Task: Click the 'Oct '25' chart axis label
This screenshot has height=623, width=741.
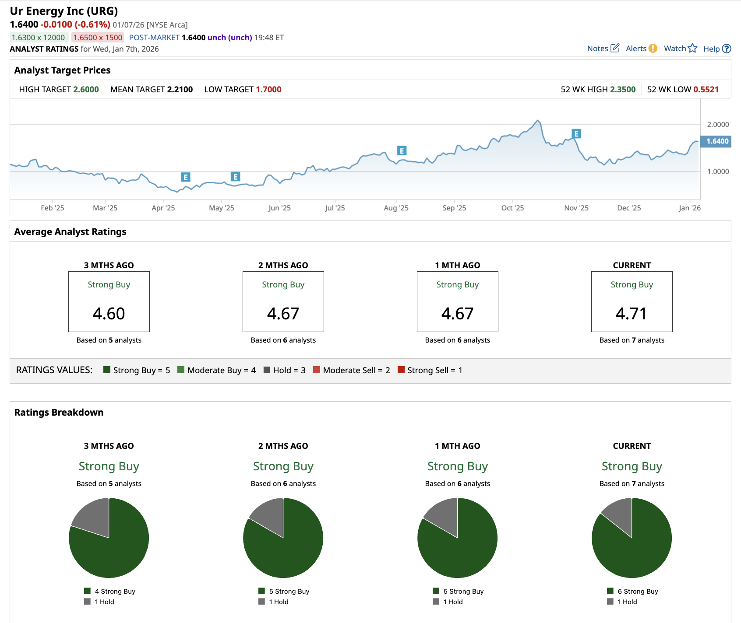Action: tap(512, 208)
